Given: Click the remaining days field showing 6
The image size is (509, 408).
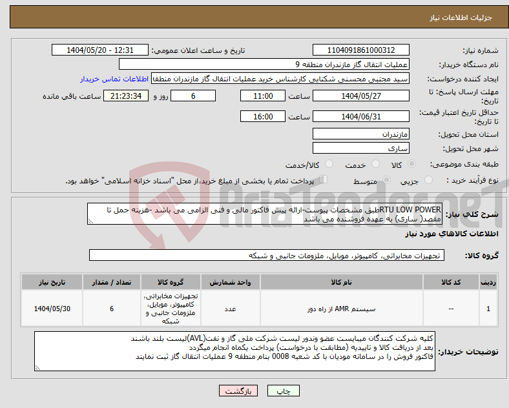Looking at the screenshot, I should point(193,96).
